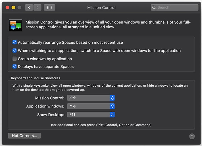202x146 pixels.
Task: Click the arrows on Show Desktop popup
Action: pyautogui.click(x=112, y=114)
